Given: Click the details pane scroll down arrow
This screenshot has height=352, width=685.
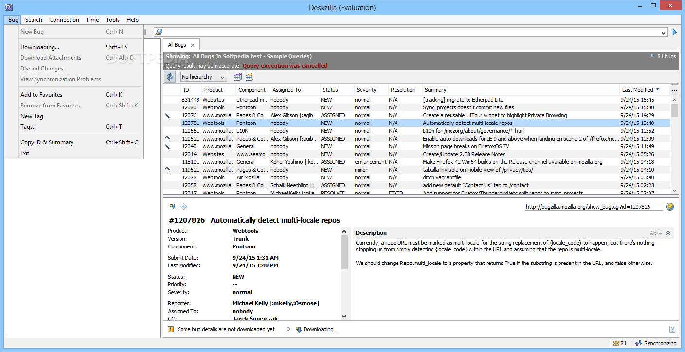Looking at the screenshot, I should (344, 317).
